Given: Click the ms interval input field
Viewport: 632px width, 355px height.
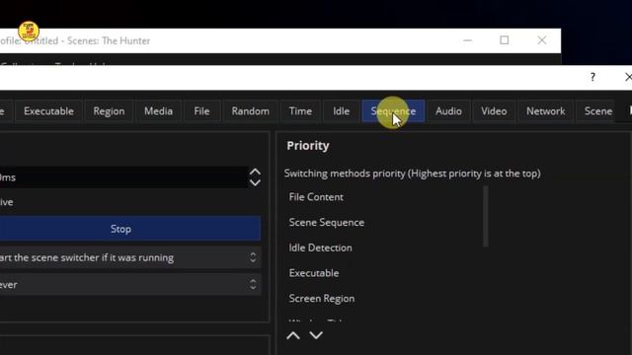Looking at the screenshot, I should tap(123, 177).
